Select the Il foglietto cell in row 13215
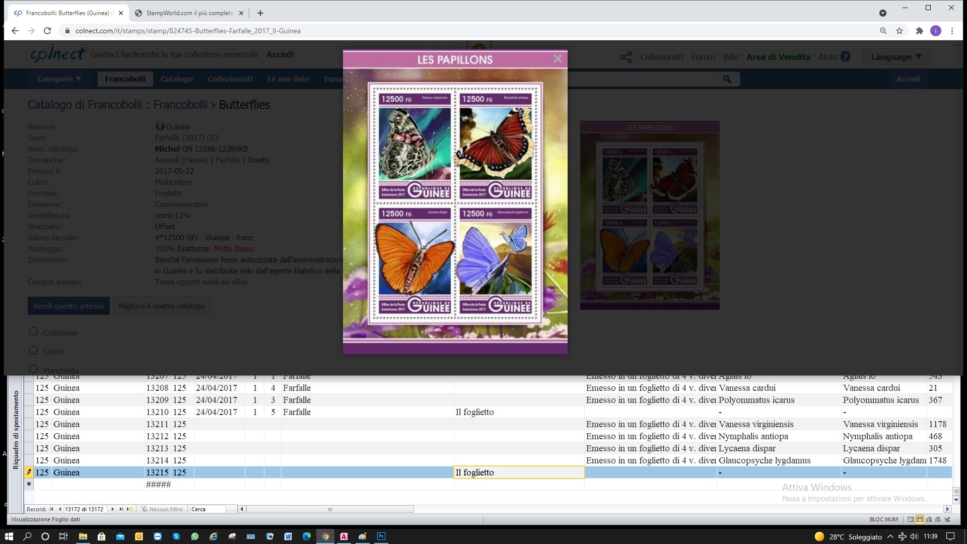Screen dimensions: 967x544 pos(519,472)
